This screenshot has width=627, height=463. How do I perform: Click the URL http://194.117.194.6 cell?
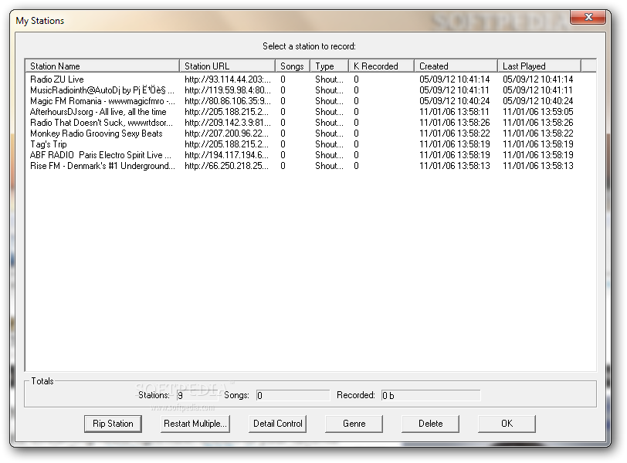(227, 155)
